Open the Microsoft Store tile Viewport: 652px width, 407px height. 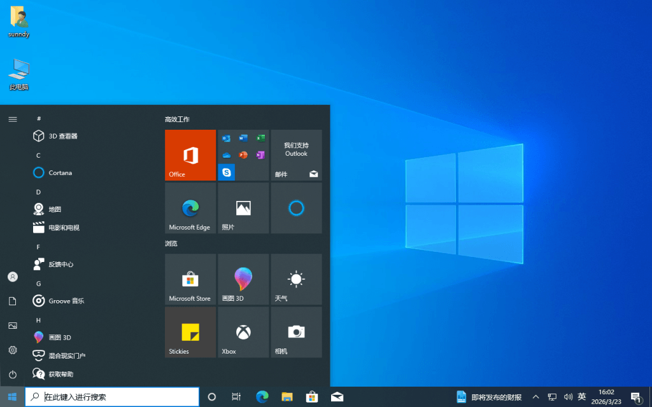[x=190, y=279]
